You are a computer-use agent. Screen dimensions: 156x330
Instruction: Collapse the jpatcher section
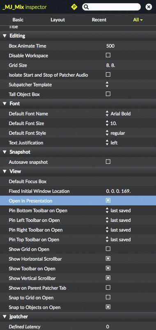click(5, 317)
